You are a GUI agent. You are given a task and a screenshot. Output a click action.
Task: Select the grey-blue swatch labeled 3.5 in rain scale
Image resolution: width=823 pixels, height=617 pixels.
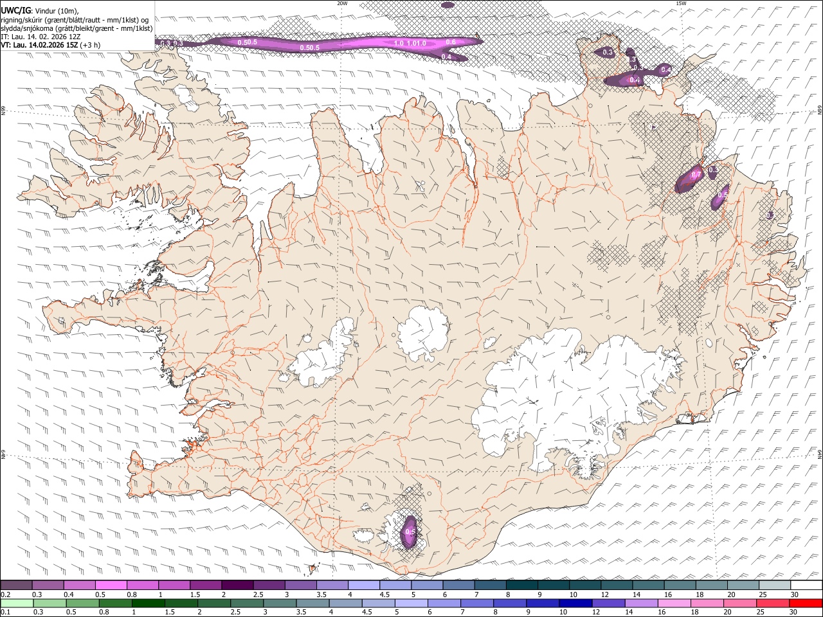(312, 603)
